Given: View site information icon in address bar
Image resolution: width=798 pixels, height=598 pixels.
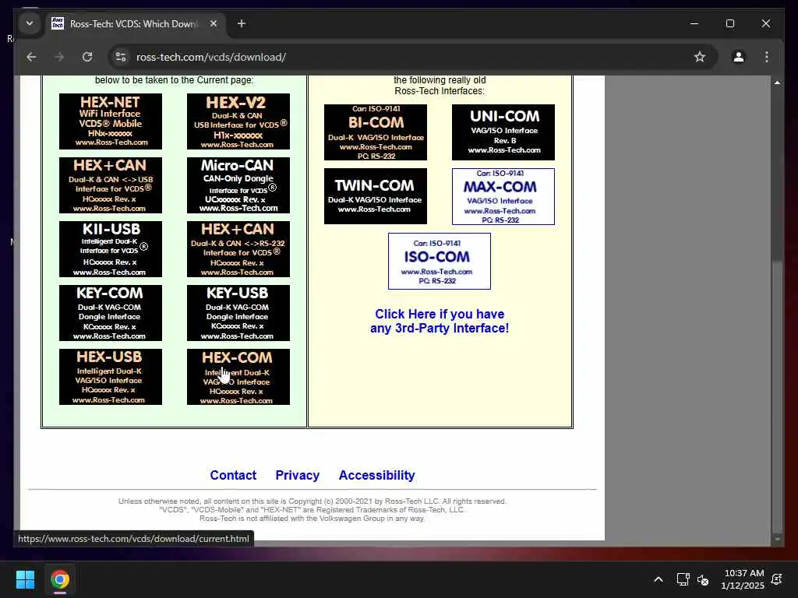Looking at the screenshot, I should click(x=121, y=57).
